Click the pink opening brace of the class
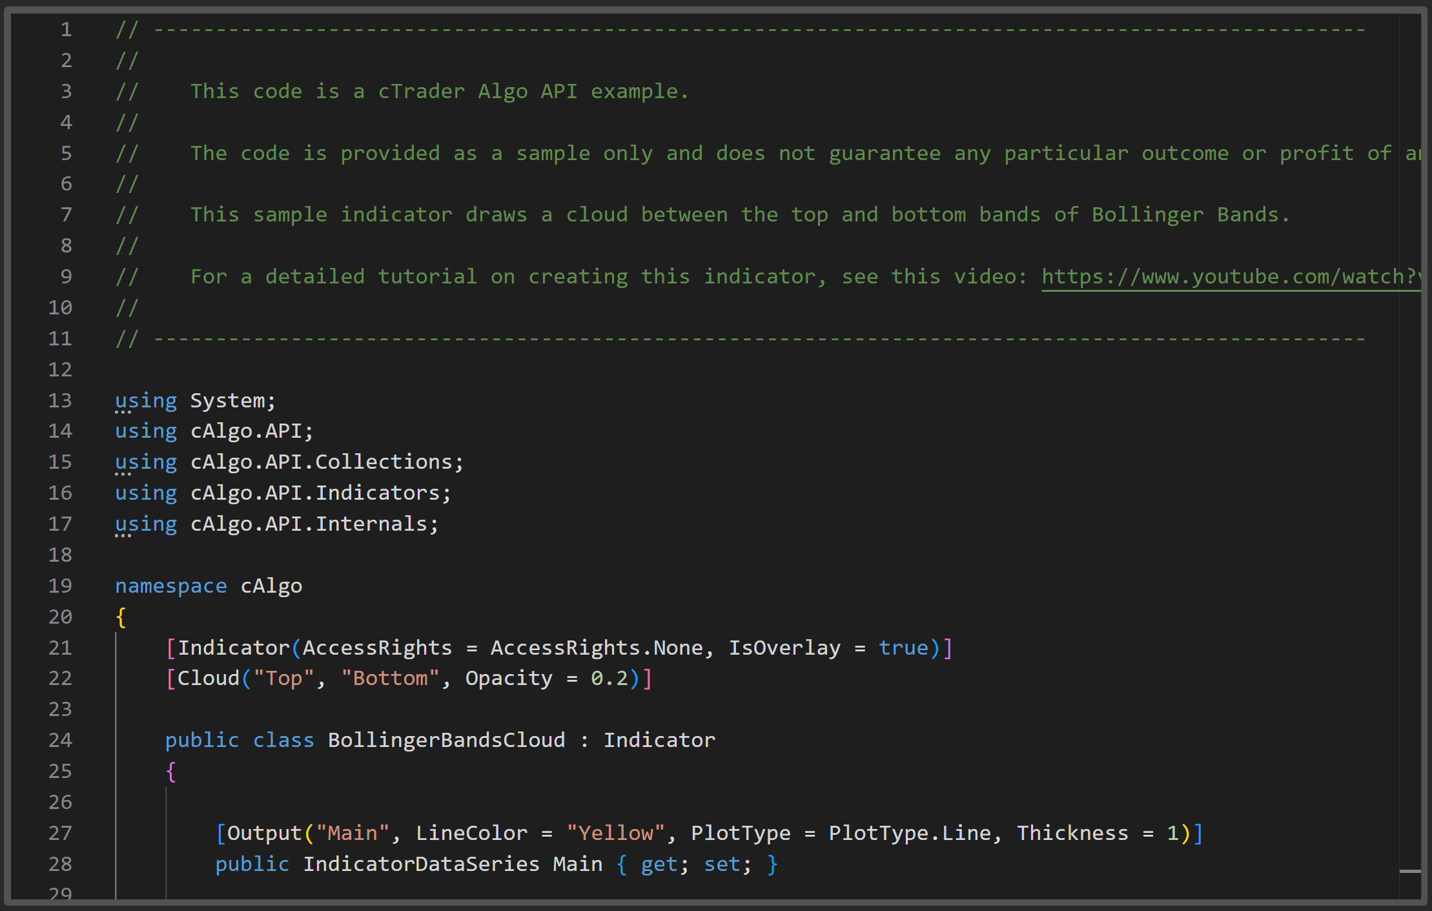The height and width of the screenshot is (911, 1432). pyautogui.click(x=170, y=772)
